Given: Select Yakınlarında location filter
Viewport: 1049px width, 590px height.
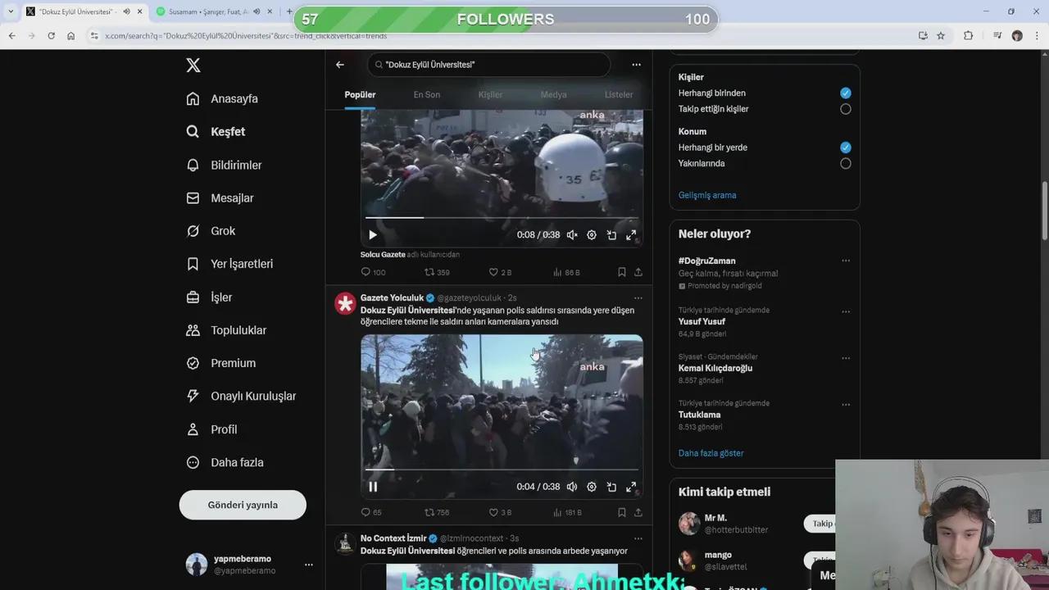Looking at the screenshot, I should point(845,163).
